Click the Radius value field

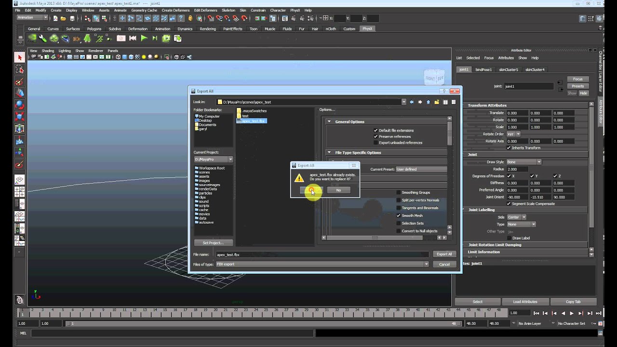(517, 169)
